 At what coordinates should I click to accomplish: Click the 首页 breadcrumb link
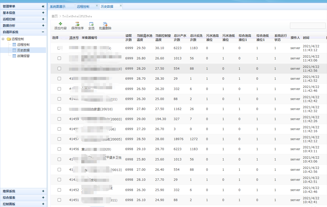(x=55, y=16)
